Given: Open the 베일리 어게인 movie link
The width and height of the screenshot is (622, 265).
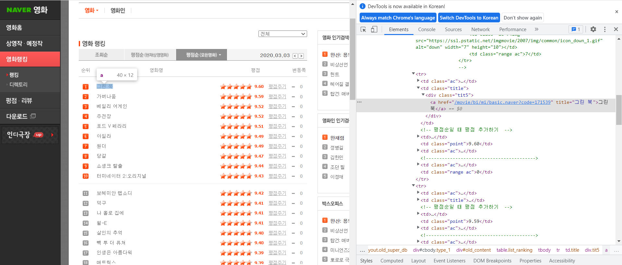Looking at the screenshot, I should click(112, 106).
